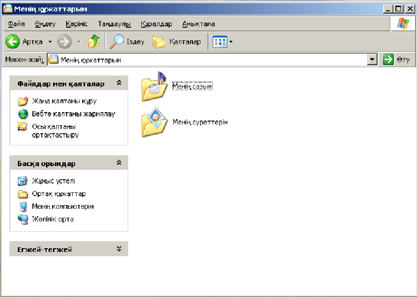Image resolution: width=417 pixels, height=297 pixels.
Task: Expand the address bar dropdown list
Action: 372,60
